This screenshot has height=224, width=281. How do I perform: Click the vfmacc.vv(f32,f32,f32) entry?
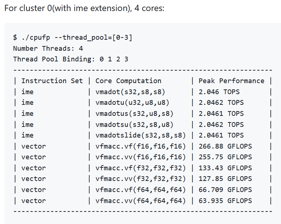[141, 178]
